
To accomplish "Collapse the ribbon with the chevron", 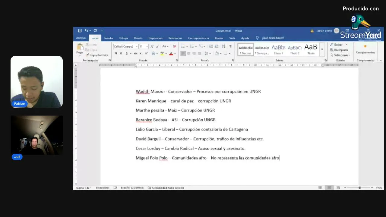I will click(381, 60).
